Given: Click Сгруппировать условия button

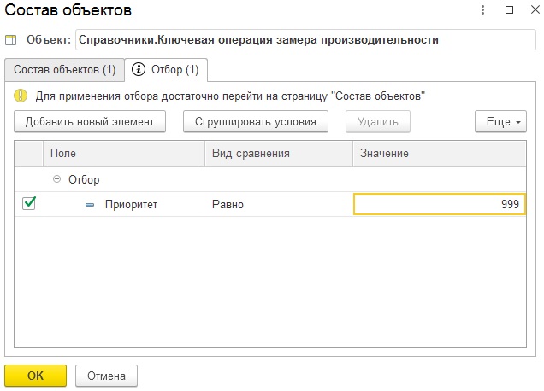Looking at the screenshot, I should [255, 122].
